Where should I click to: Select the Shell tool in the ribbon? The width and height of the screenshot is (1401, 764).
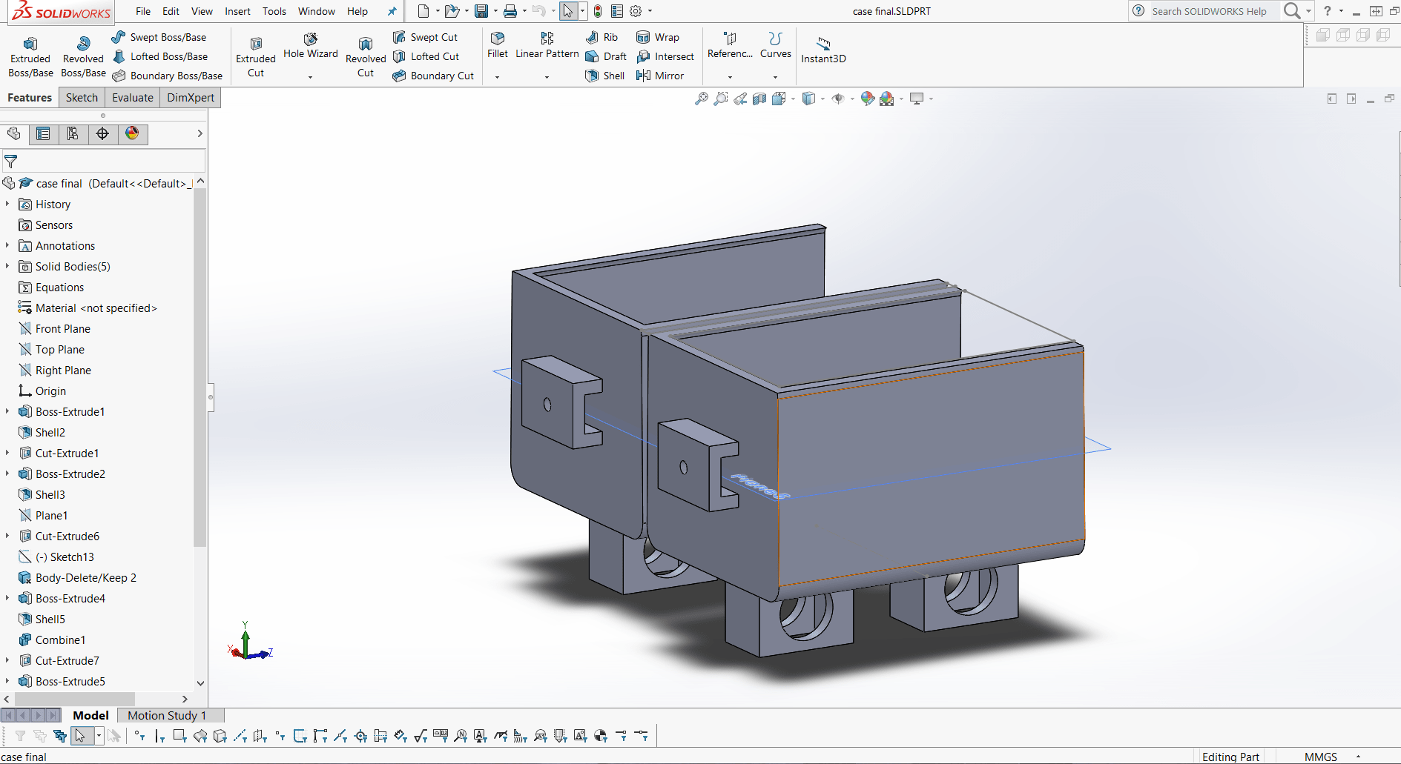(x=605, y=76)
